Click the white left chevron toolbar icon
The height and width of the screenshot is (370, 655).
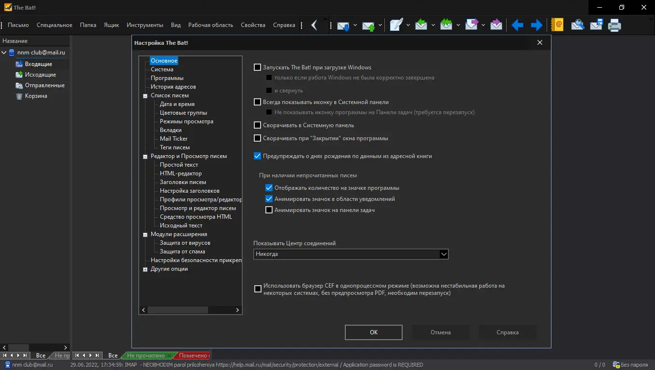(314, 25)
